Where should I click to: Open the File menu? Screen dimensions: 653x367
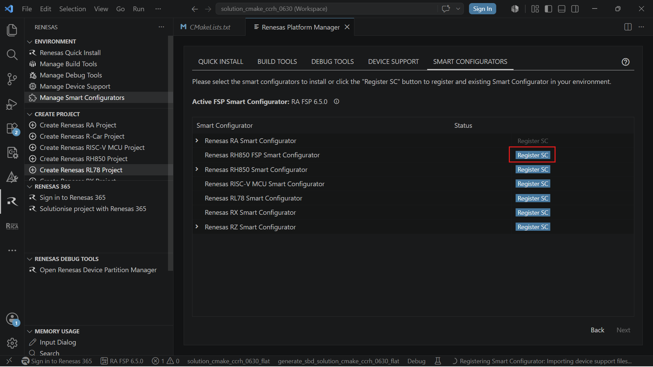27,9
